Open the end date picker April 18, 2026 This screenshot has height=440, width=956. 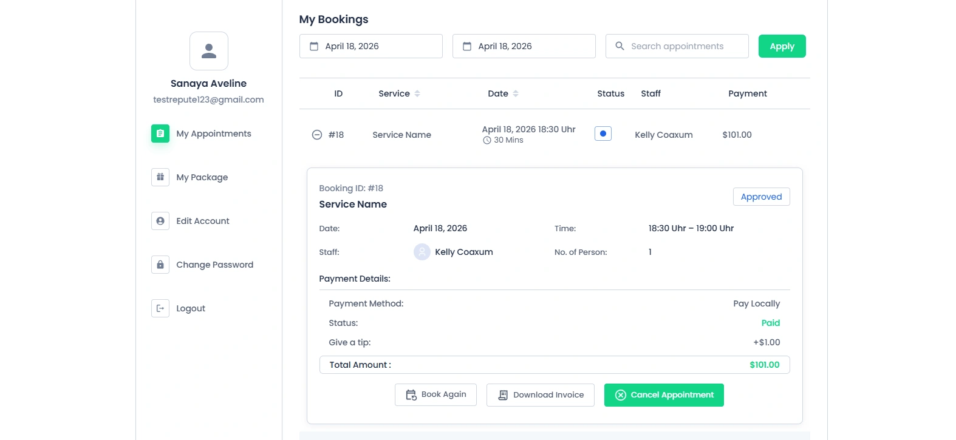[x=524, y=46]
